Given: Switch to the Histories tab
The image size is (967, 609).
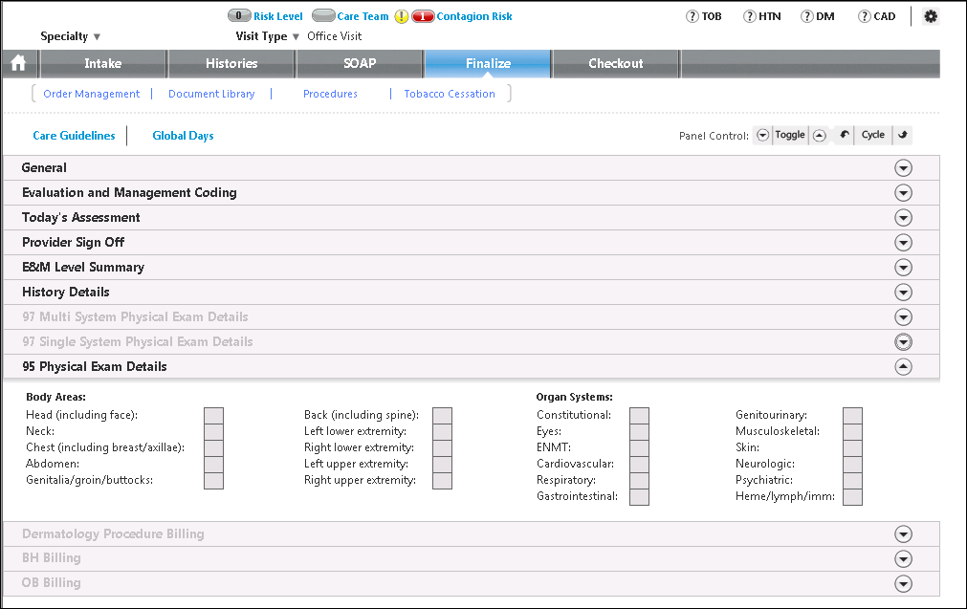Looking at the screenshot, I should coord(231,63).
